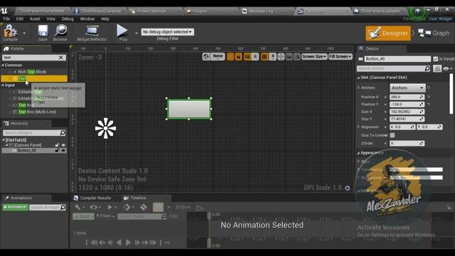This screenshot has height=256, width=455.
Task: Add a new Animation
Action: [x=15, y=207]
